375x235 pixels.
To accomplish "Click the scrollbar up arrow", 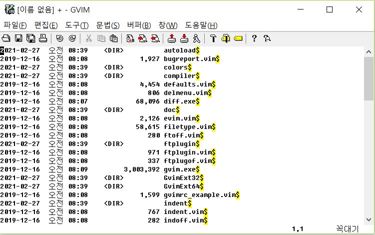I will click(369, 51).
